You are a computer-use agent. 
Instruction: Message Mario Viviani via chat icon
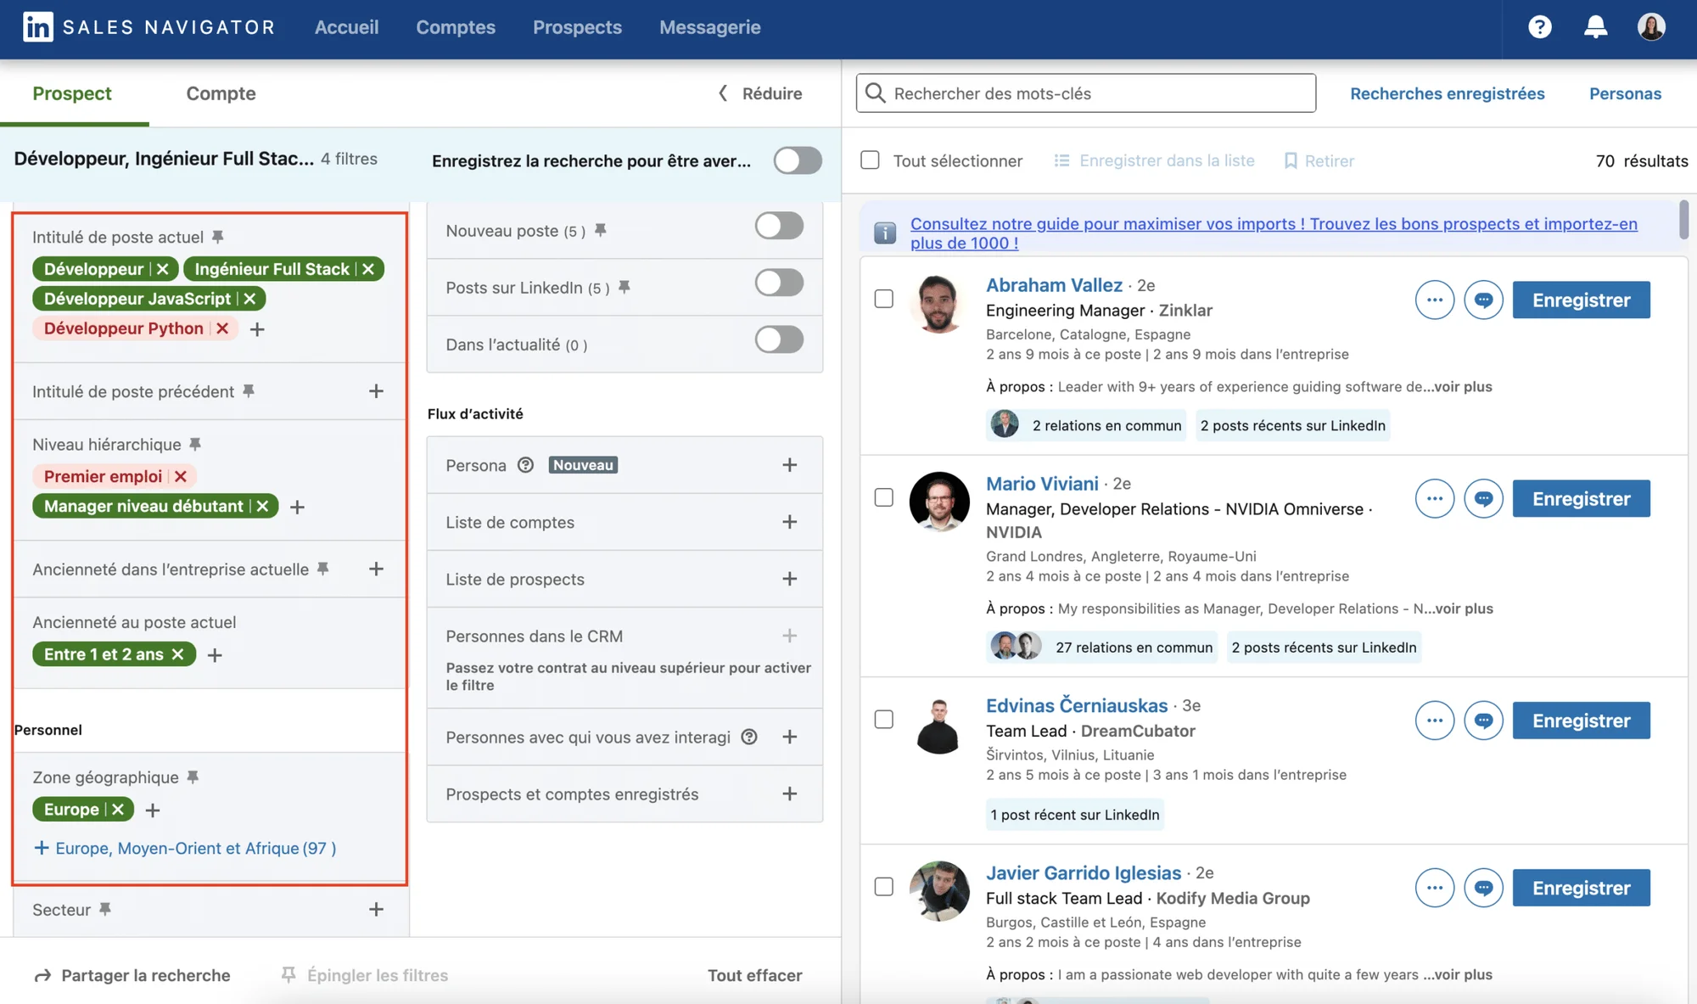pos(1483,498)
